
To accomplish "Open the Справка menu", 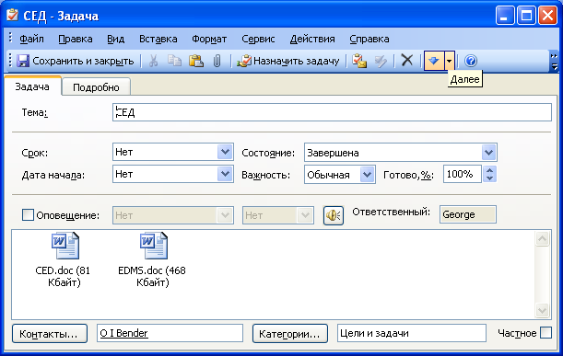I will (369, 39).
